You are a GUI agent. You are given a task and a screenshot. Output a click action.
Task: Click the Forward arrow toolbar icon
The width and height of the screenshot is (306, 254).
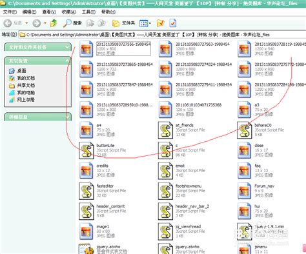(x=36, y=23)
